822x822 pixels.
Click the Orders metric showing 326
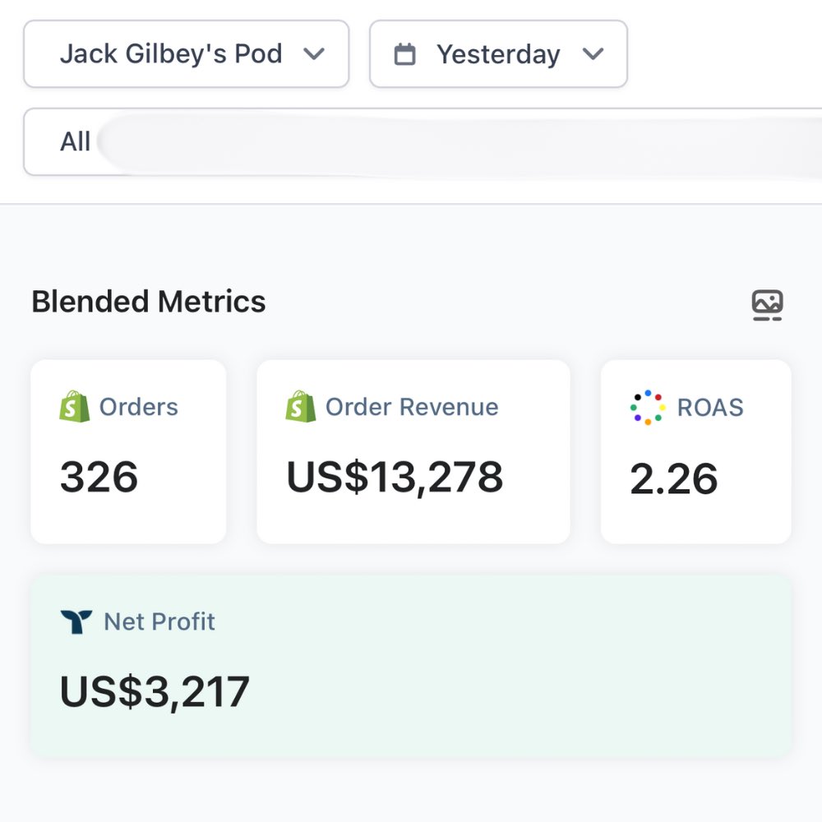coord(127,452)
